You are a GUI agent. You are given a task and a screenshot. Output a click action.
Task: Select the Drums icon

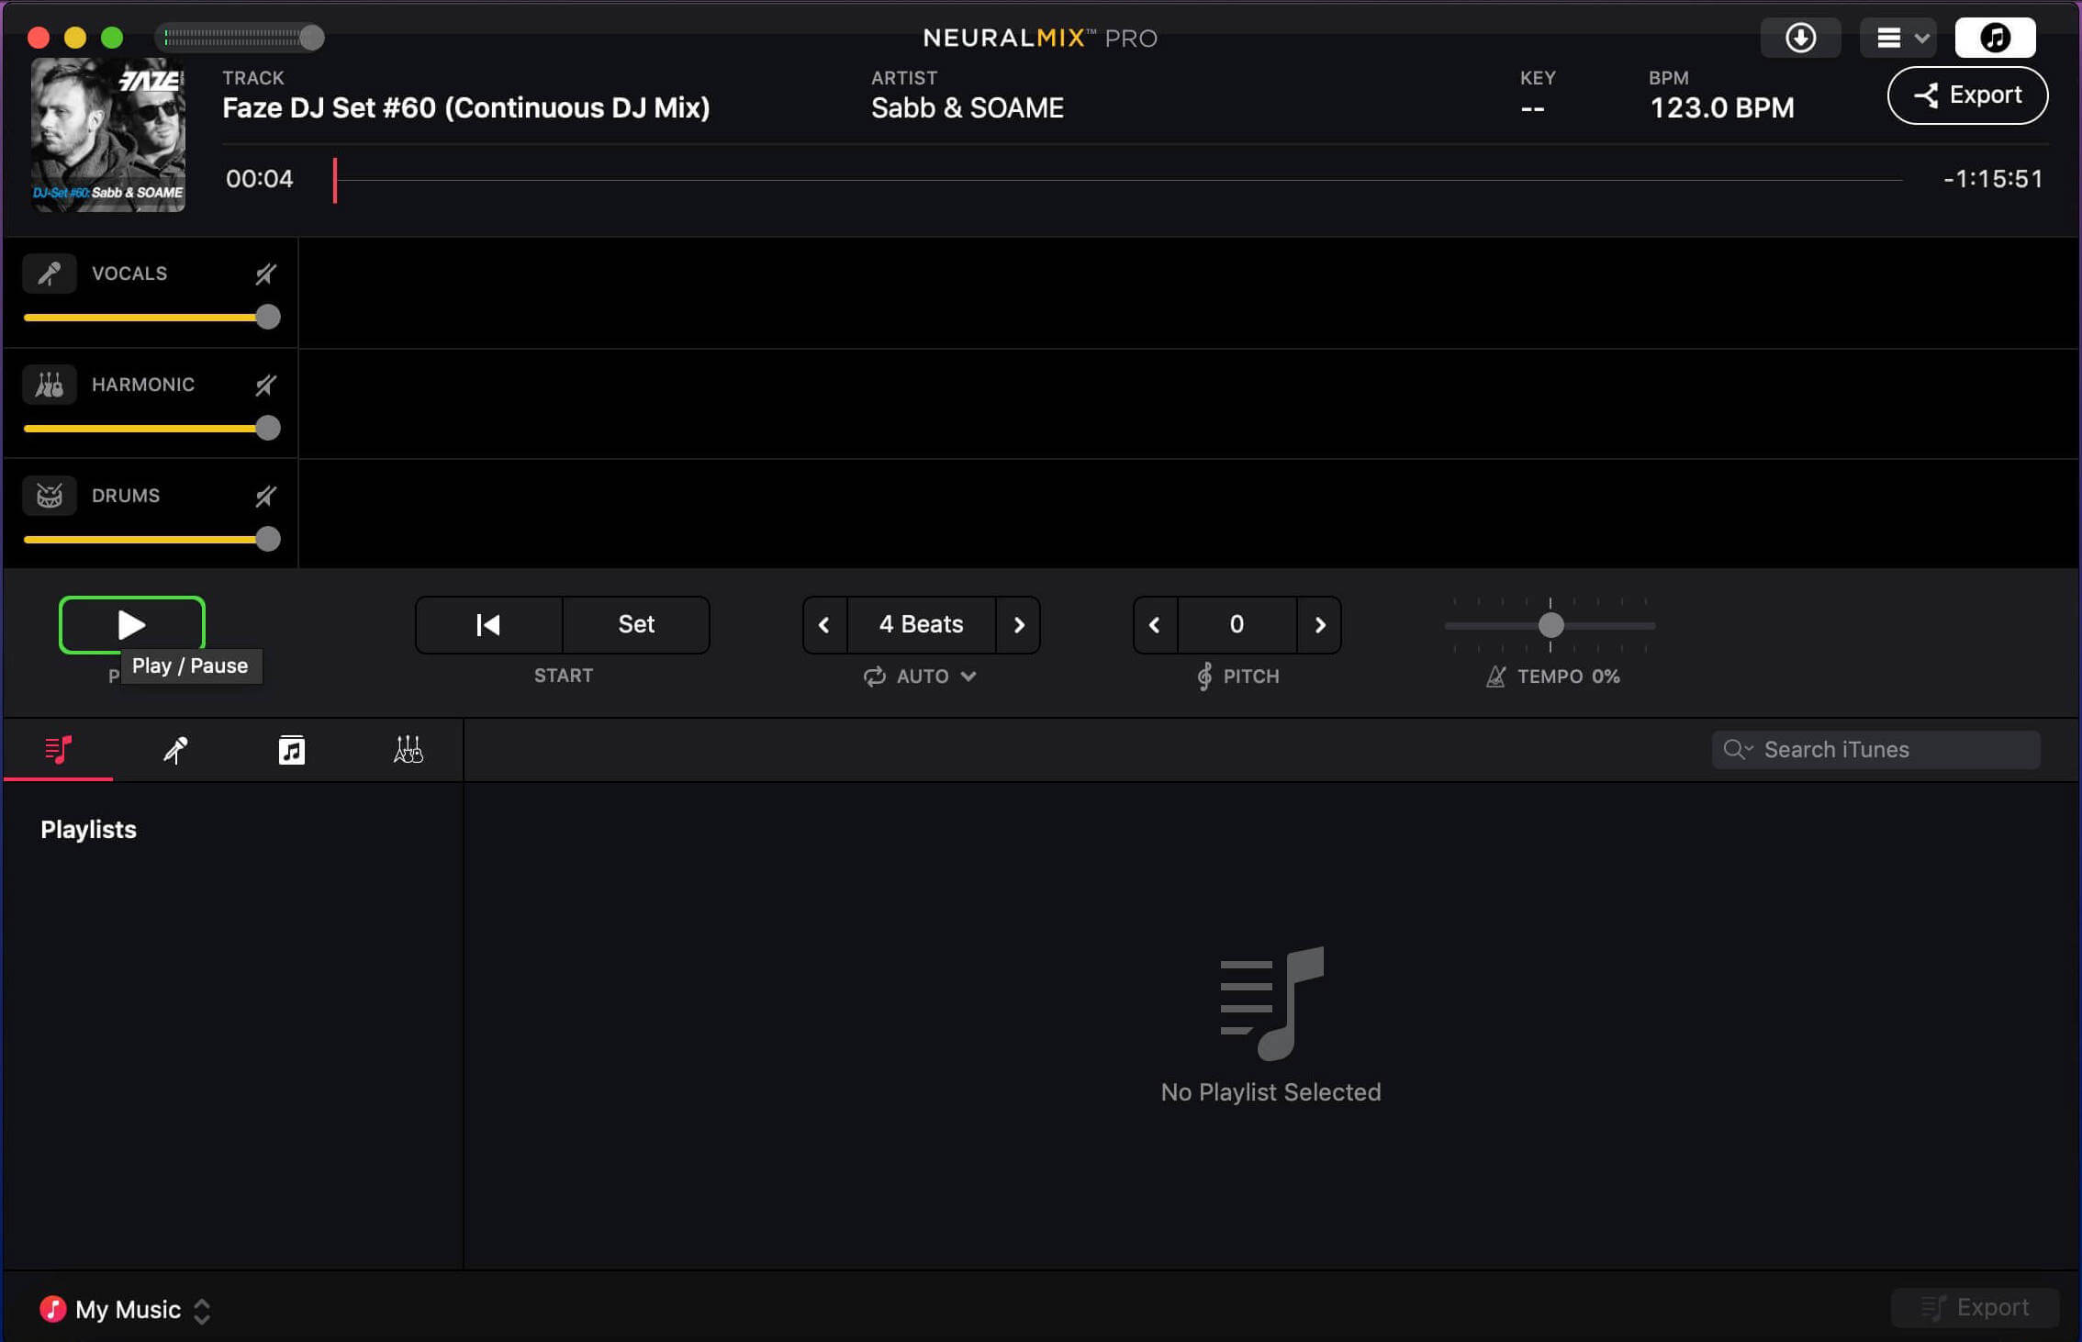tap(50, 496)
